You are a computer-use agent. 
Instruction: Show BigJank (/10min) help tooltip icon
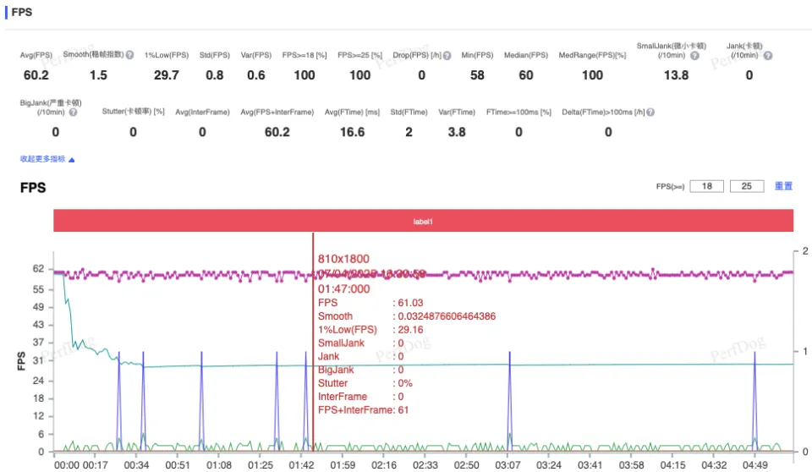72,112
